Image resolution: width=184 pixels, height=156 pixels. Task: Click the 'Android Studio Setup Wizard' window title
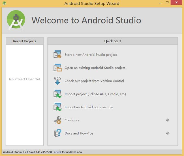[x=92, y=3]
